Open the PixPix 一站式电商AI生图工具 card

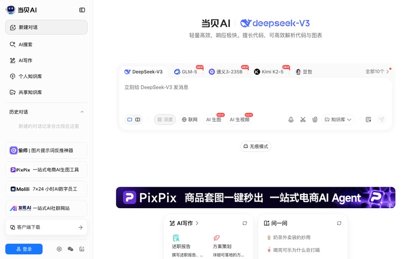(46, 170)
